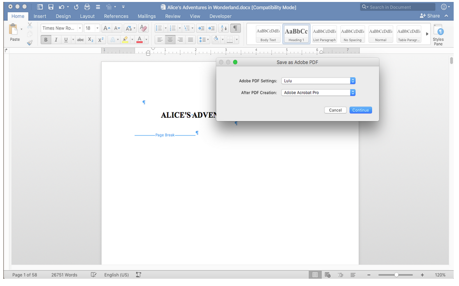The height and width of the screenshot is (286, 459).
Task: Decrease paragraph indent
Action: pos(201,28)
